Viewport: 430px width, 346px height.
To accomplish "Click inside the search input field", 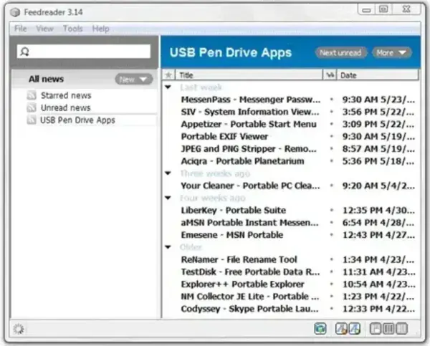I will pyautogui.click(x=90, y=52).
